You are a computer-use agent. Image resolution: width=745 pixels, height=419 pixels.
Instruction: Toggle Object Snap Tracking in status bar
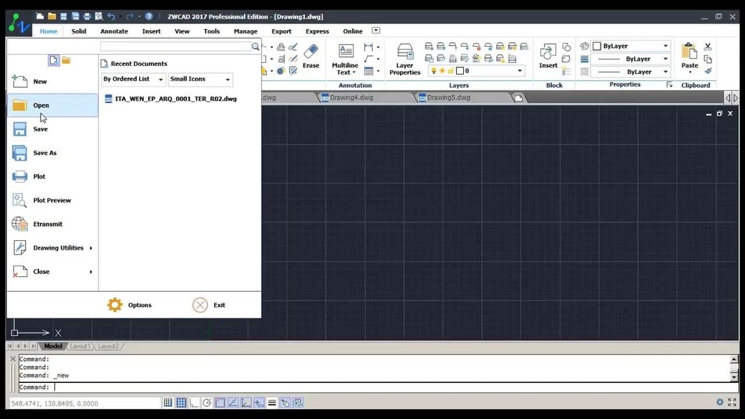233,403
